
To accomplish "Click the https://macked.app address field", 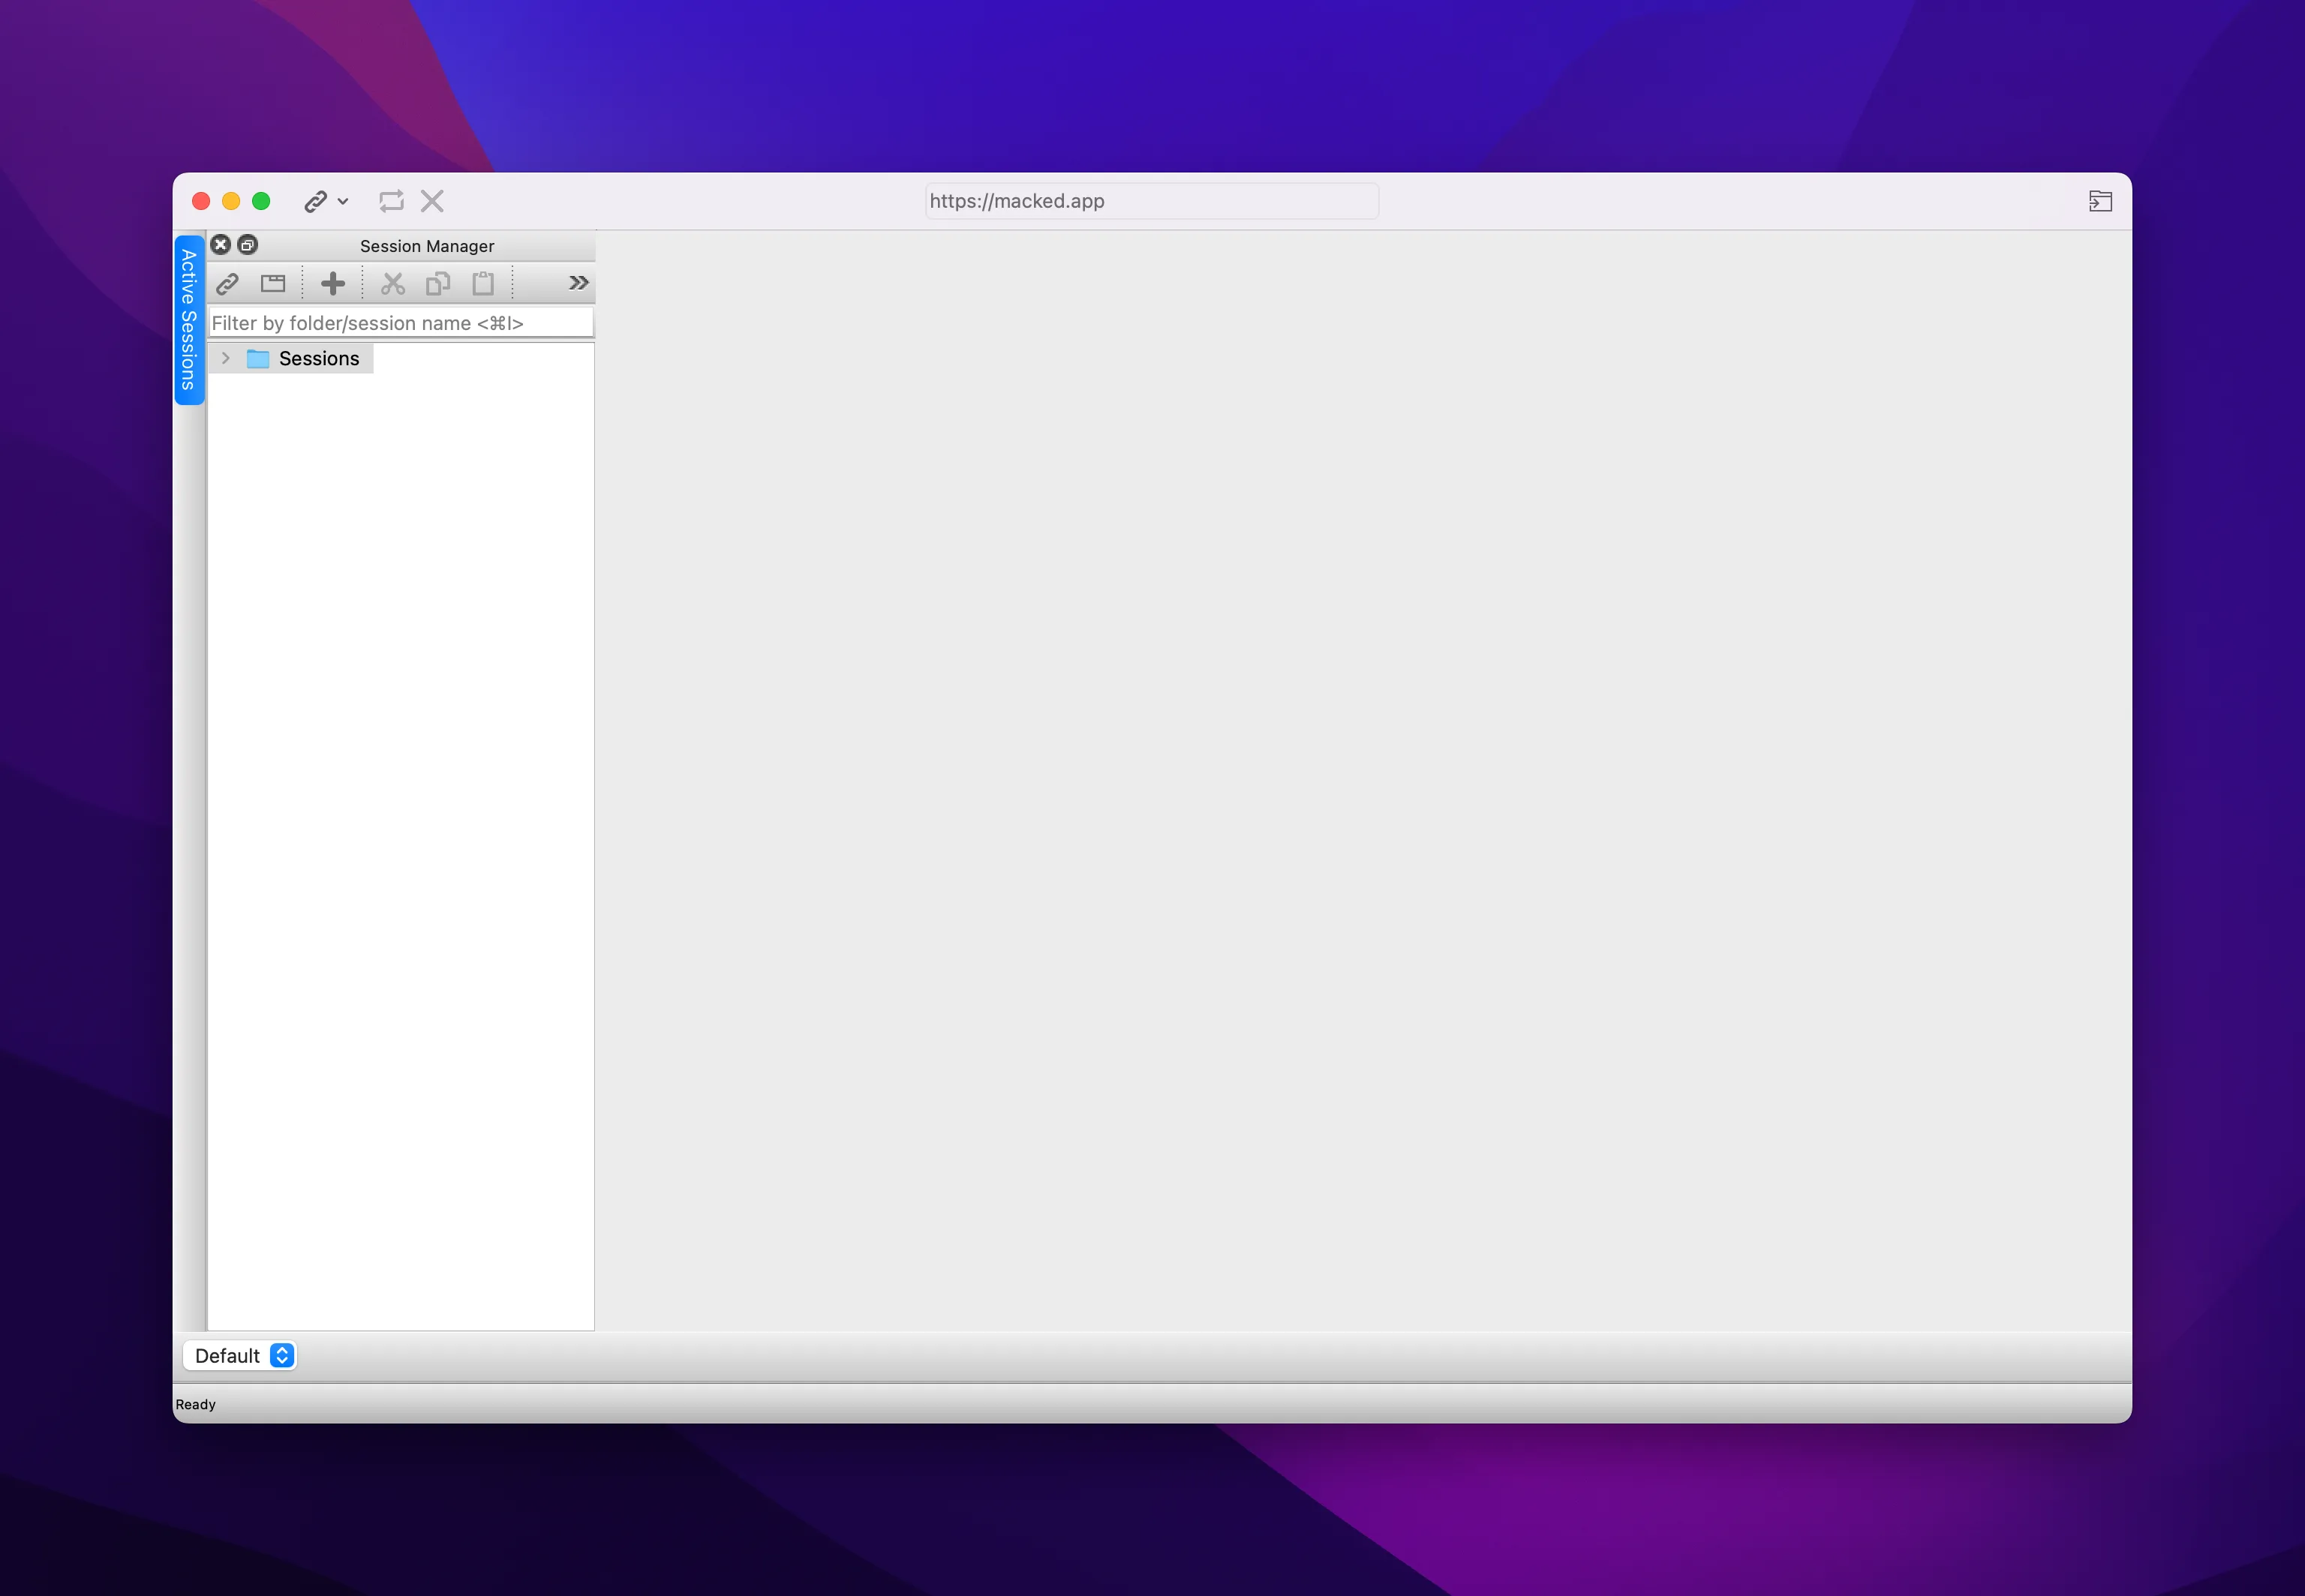I will coord(1152,201).
